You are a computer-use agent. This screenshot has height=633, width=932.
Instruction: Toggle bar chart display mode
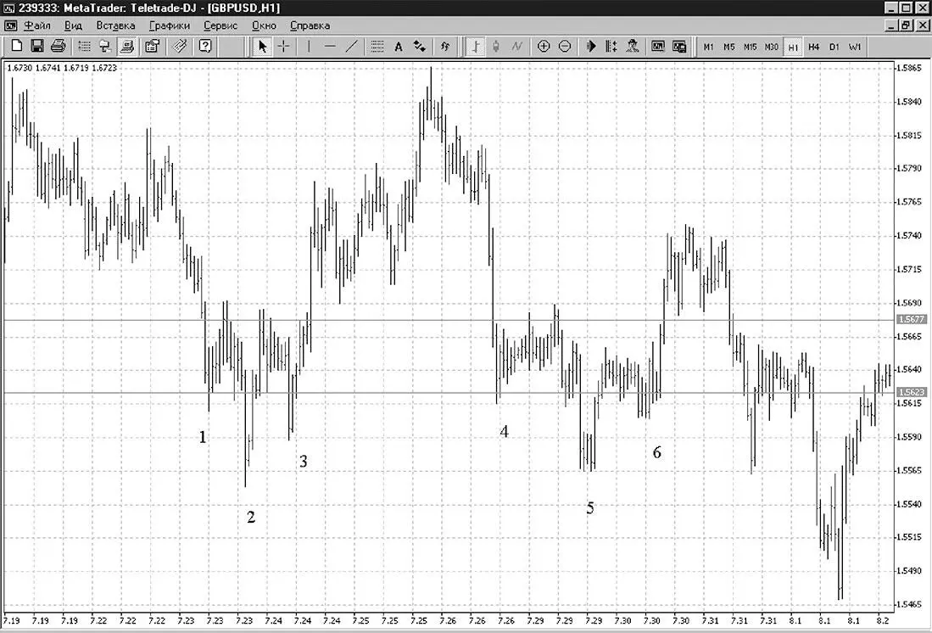475,47
